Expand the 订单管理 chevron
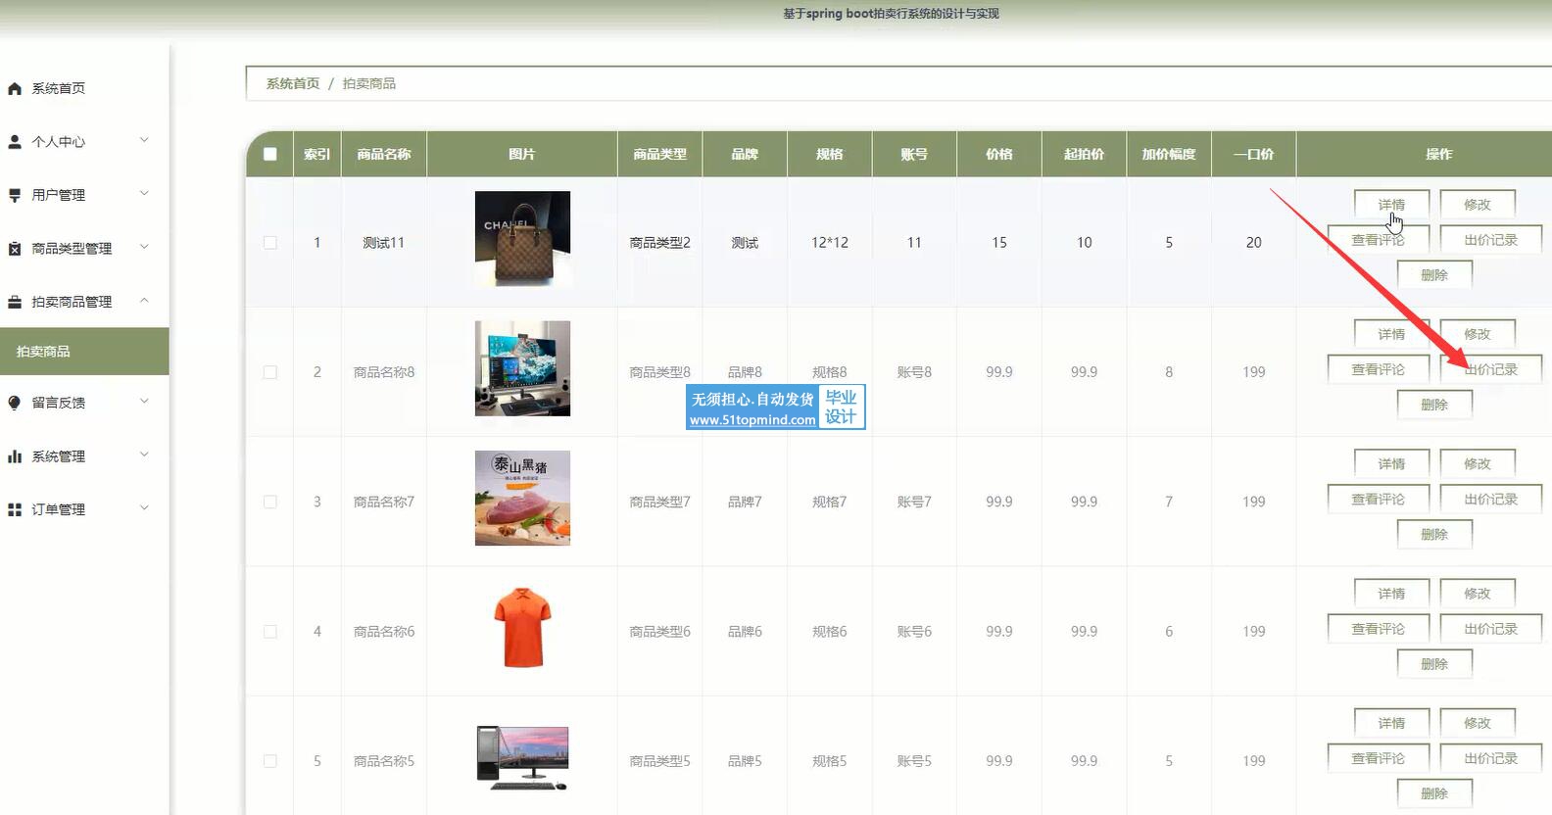Image resolution: width=1552 pixels, height=815 pixels. click(144, 507)
